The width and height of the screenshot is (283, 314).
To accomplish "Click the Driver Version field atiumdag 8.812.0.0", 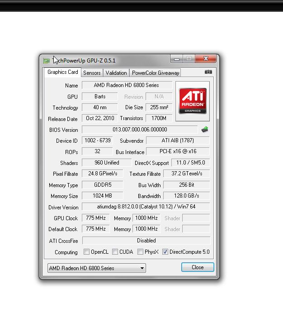I will 146,207.
